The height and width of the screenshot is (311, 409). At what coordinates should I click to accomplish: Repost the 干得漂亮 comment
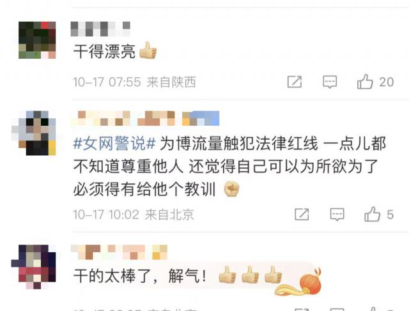[x=295, y=82]
